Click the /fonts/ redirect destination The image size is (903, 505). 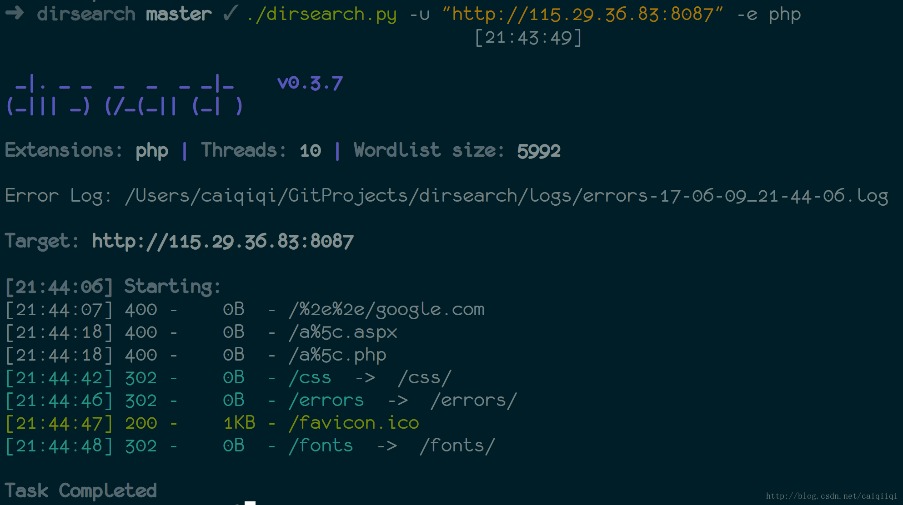(x=457, y=446)
